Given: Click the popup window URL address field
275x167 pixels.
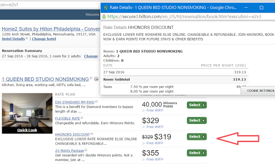Looking at the screenshot, I should (x=184, y=16).
